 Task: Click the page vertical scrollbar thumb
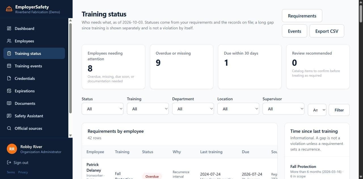point(361,13)
